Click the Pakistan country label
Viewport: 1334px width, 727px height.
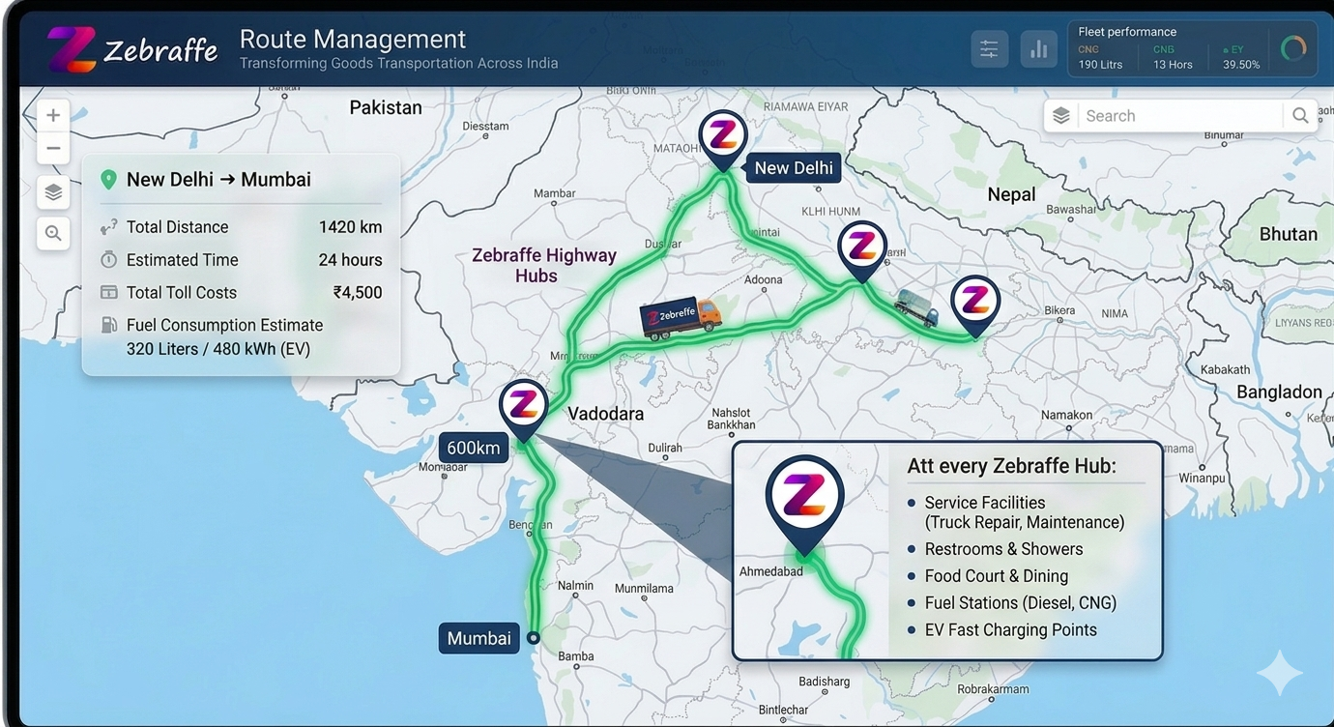tap(386, 107)
